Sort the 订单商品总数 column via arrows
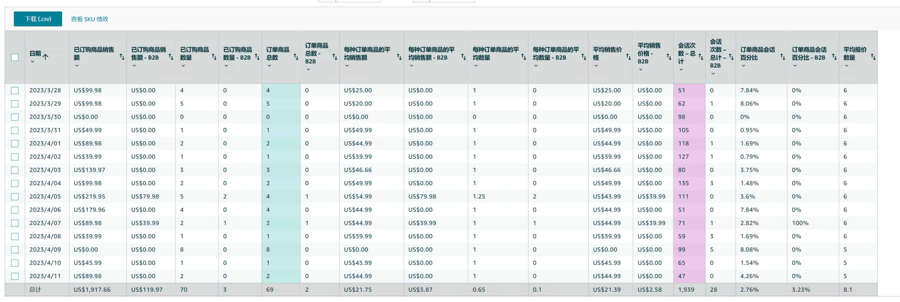 point(296,57)
